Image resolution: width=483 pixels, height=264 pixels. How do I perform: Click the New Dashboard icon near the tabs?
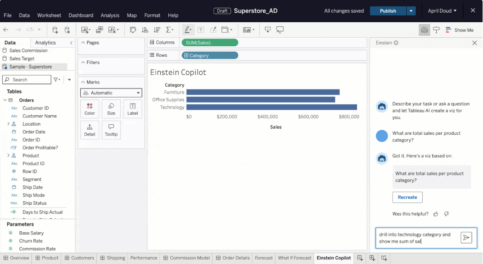coord(372,258)
